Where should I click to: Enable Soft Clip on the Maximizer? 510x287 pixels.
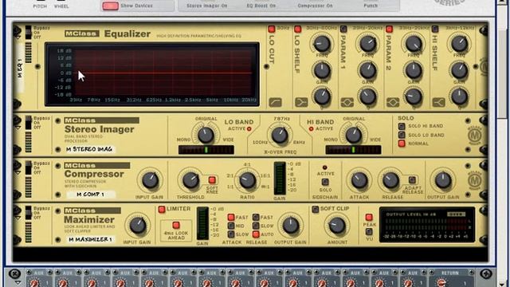click(316, 209)
